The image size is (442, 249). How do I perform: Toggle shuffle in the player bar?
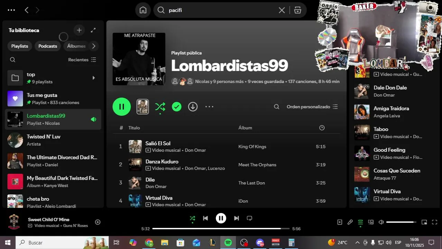pos(193,218)
